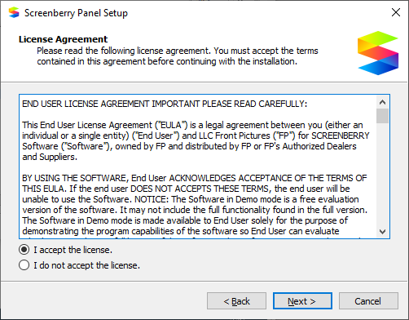This screenshot has width=409, height=320.
Task: Click the "demonstrating the program capabilities" line
Action: click(181, 231)
